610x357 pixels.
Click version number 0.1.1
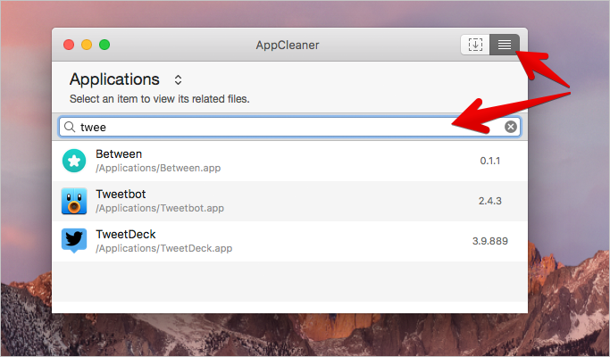489,161
